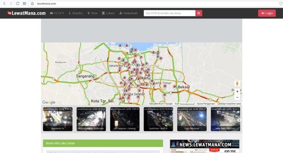
Task: Click the Street View pegman icon
Action: pos(237,83)
